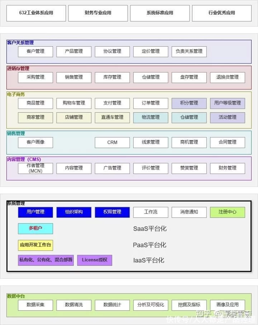
Task: Select the cyan 多租户 box
Action: pos(35,229)
